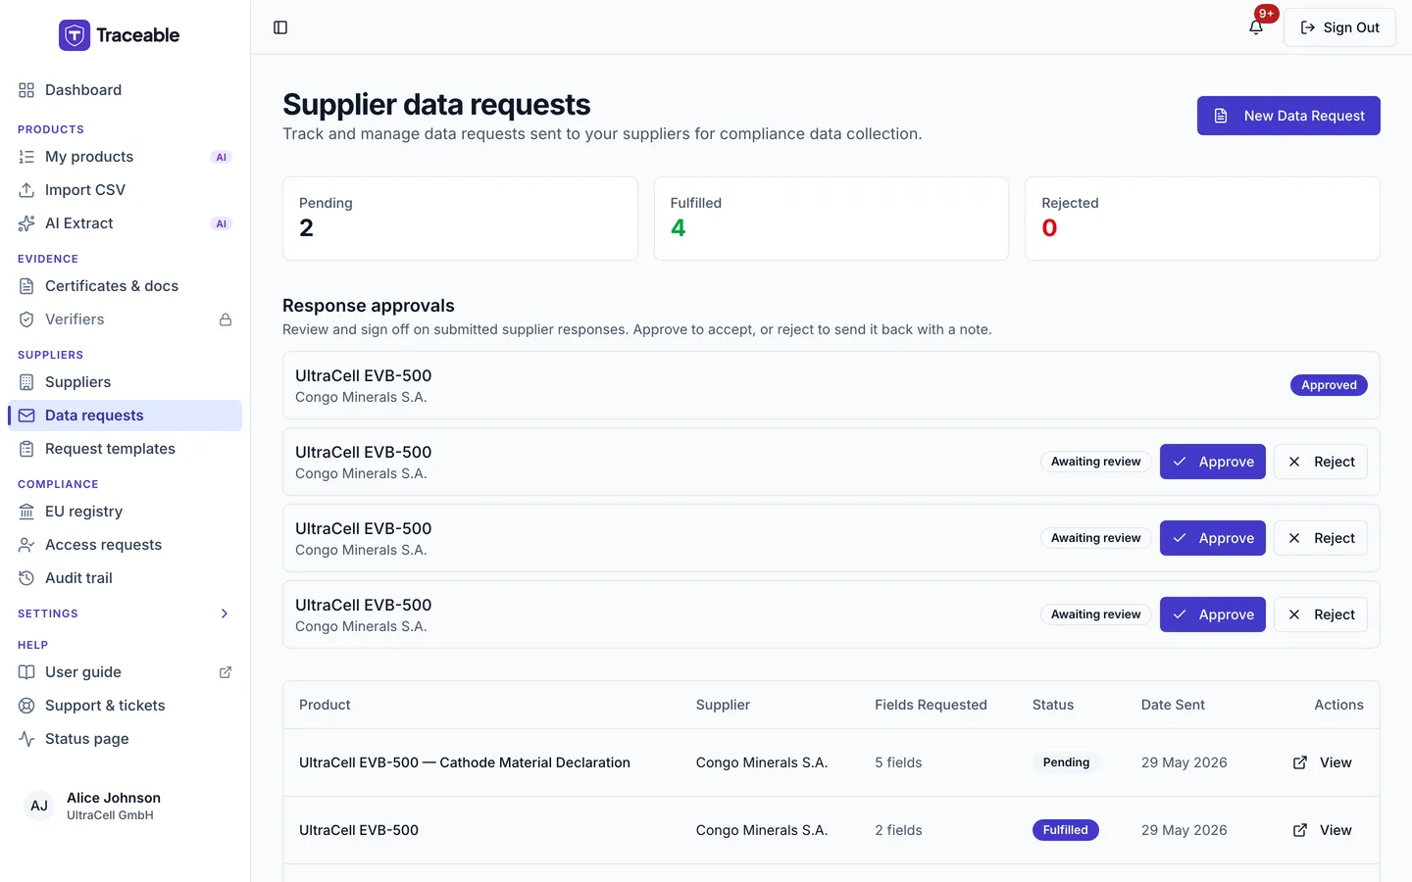Click the Access requests user icon
Image resolution: width=1412 pixels, height=882 pixels.
pos(26,545)
